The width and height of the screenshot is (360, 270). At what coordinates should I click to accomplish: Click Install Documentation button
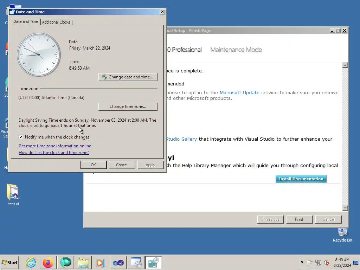click(301, 179)
